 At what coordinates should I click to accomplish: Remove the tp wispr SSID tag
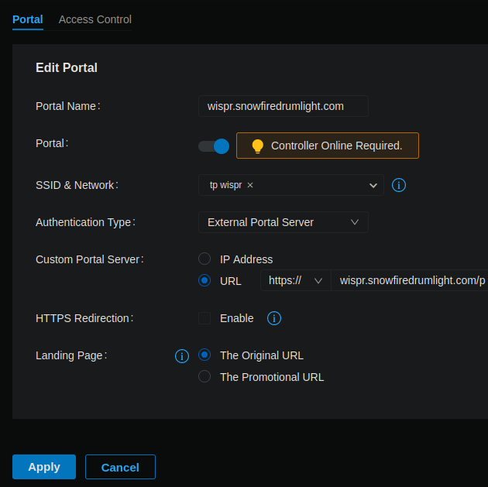250,185
